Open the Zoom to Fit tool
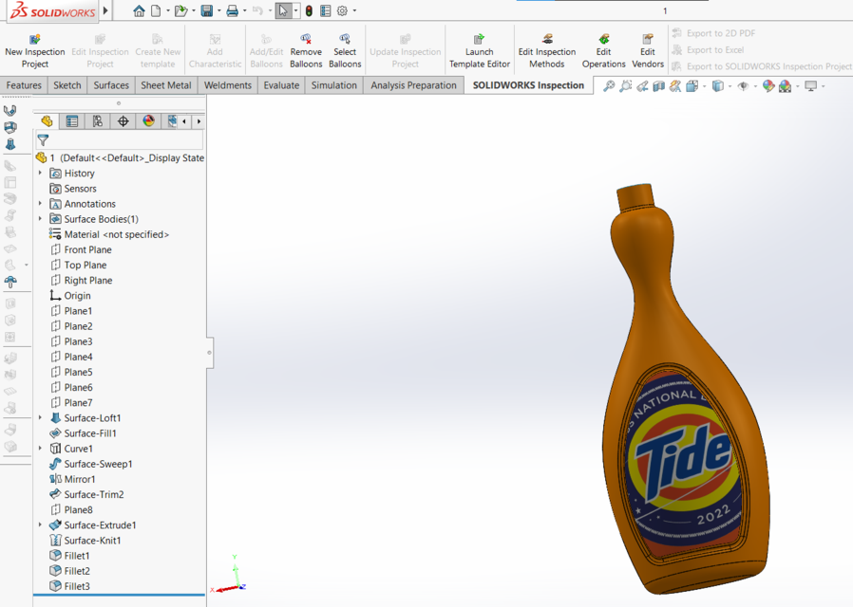Image resolution: width=853 pixels, height=607 pixels. point(608,85)
